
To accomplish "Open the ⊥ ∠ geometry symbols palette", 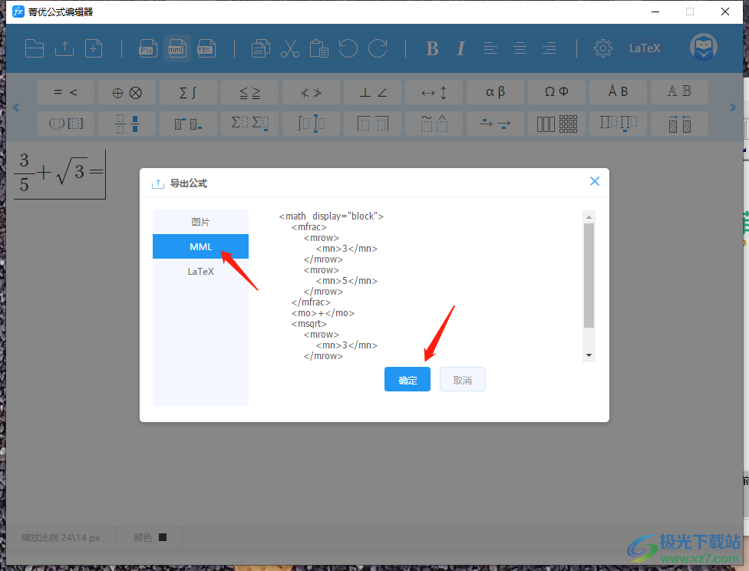I will 373,92.
